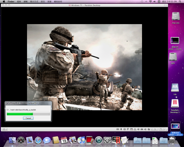This screenshot has height=147, width=184.
Task: Open the wrench configuration button in status bar
Action: pyautogui.click(x=155, y=129)
